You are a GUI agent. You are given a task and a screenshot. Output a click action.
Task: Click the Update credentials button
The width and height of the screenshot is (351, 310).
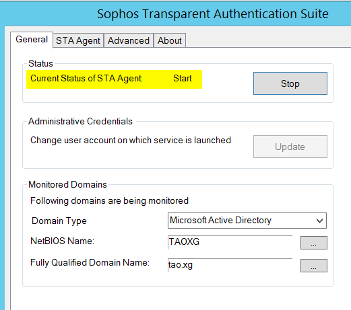290,147
